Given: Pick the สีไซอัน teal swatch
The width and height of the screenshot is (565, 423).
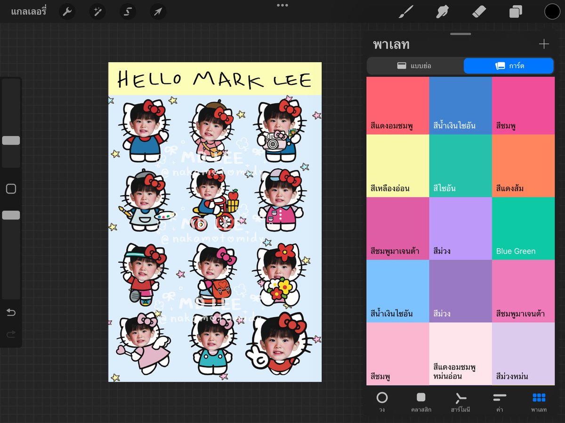Looking at the screenshot, I should tap(460, 166).
